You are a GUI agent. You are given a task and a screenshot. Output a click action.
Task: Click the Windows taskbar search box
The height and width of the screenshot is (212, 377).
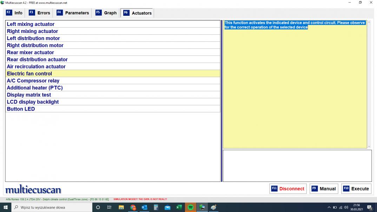click(x=52, y=207)
